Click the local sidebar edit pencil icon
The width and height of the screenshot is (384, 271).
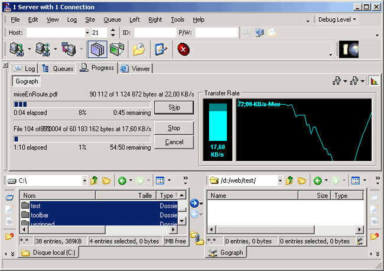click(9, 209)
